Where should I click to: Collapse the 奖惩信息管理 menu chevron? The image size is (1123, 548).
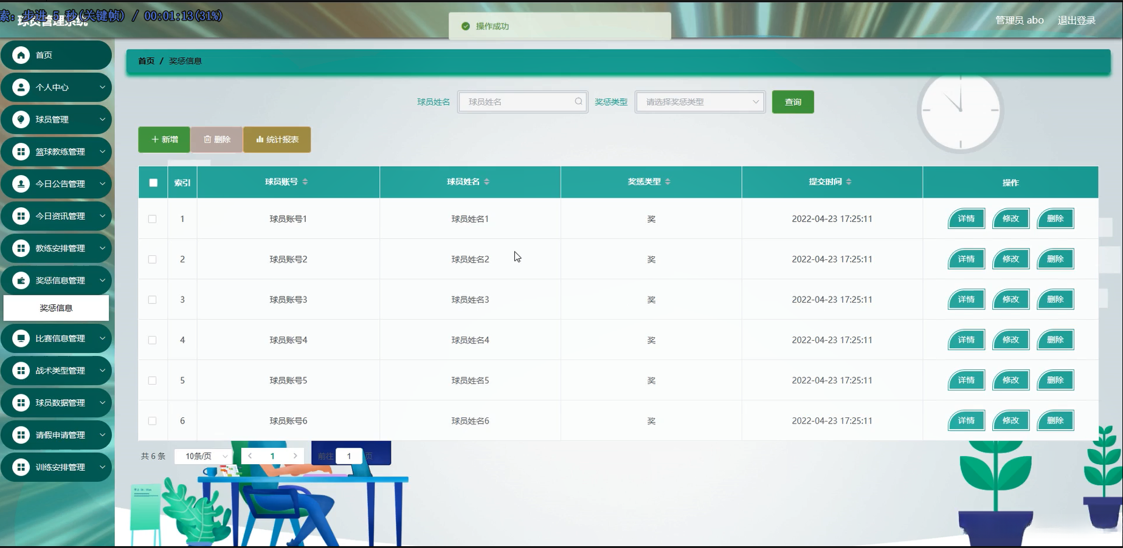(x=102, y=281)
